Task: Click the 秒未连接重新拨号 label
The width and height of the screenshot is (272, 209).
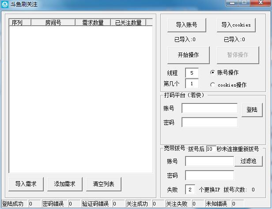Action: click(238, 149)
